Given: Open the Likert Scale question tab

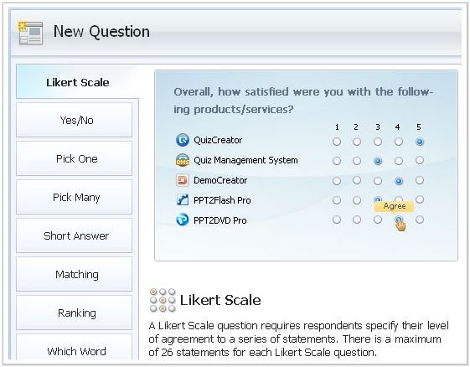Looking at the screenshot, I should coord(77,82).
